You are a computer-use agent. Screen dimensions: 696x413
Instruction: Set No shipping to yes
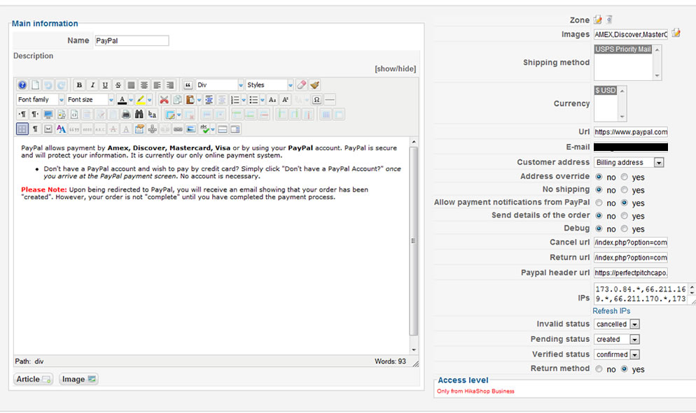[x=624, y=189]
